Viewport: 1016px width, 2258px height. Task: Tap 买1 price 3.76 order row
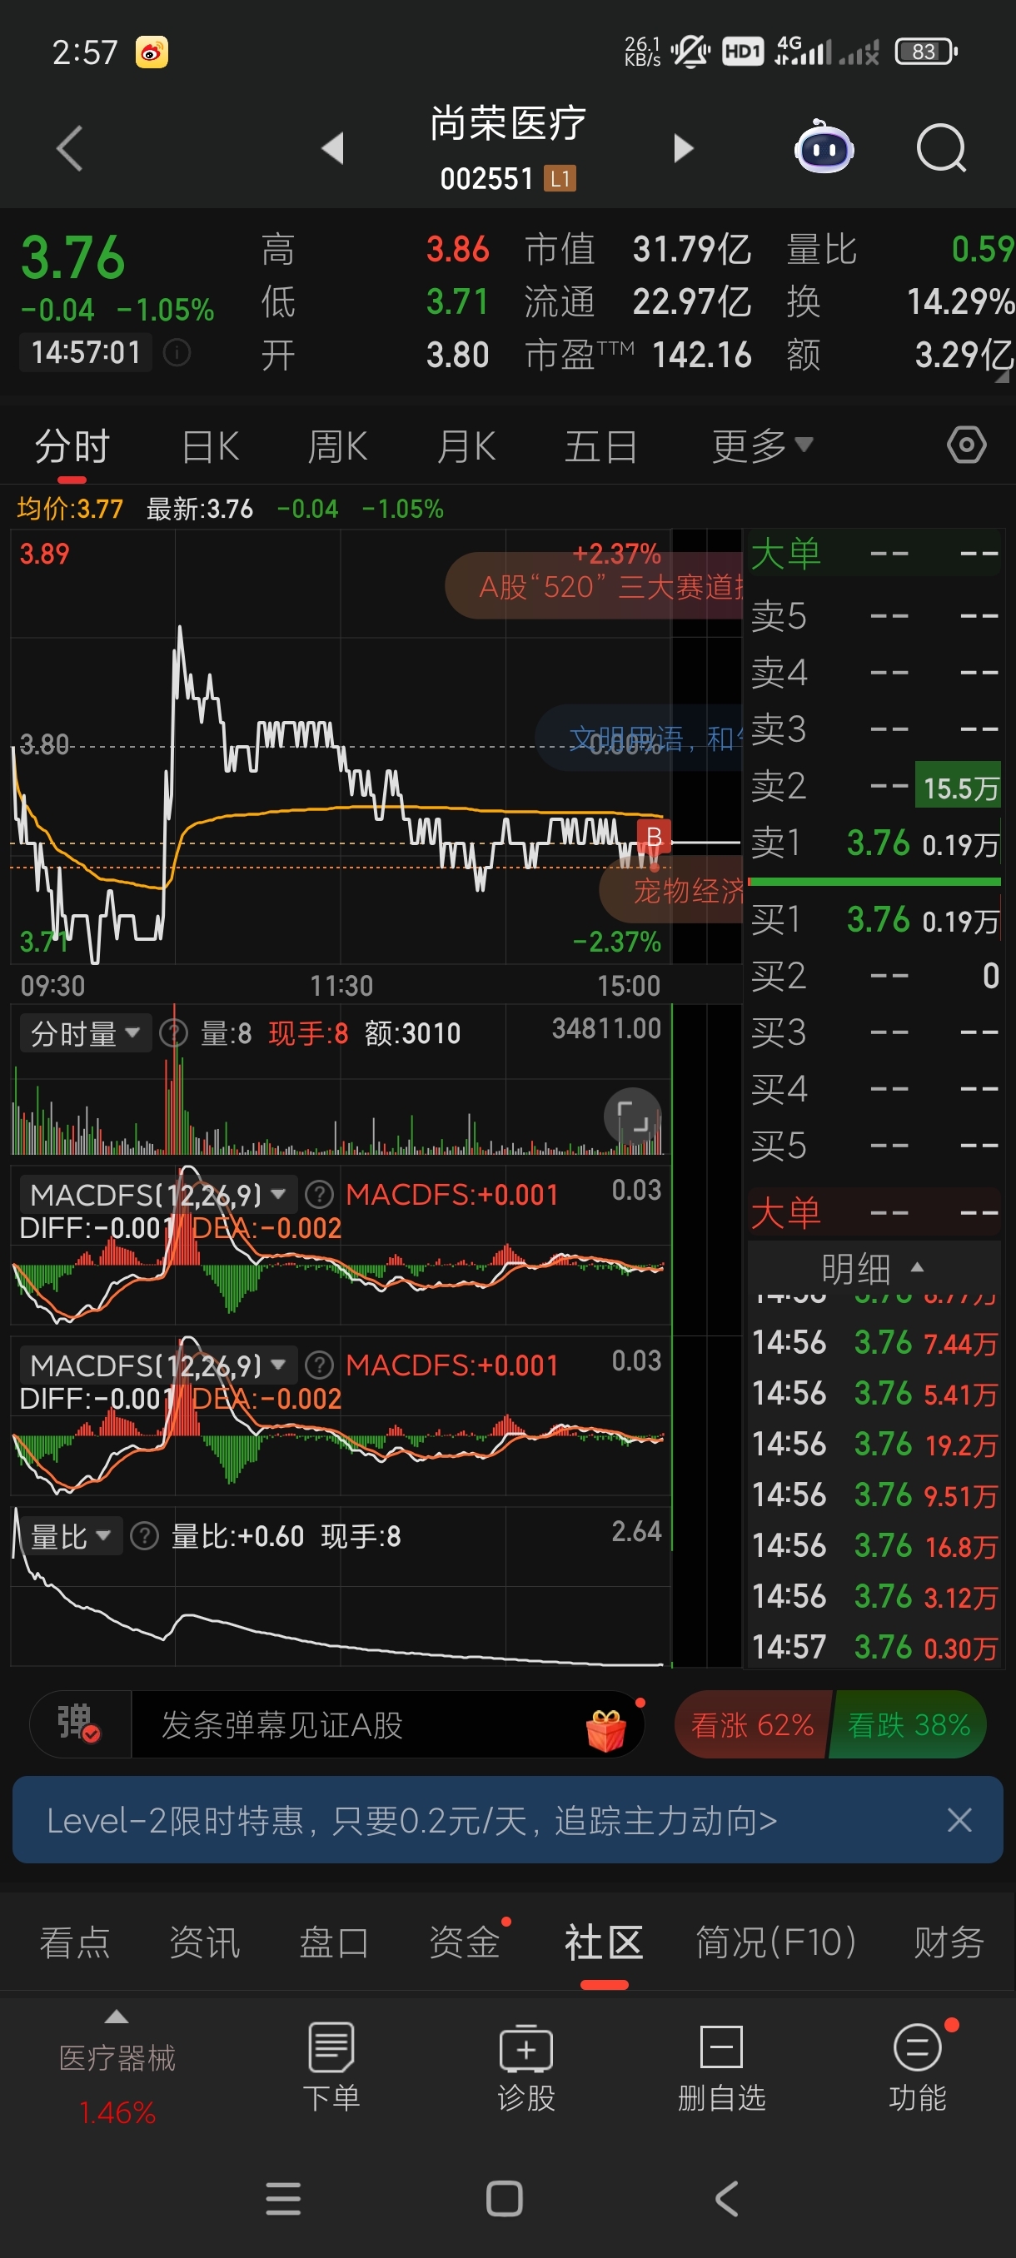click(x=875, y=919)
